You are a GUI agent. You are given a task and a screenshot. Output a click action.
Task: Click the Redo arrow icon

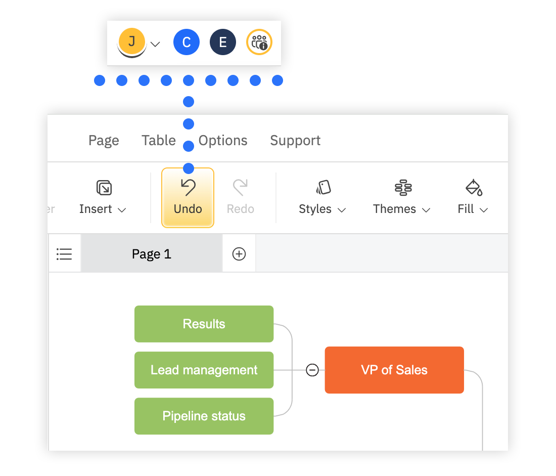click(240, 188)
